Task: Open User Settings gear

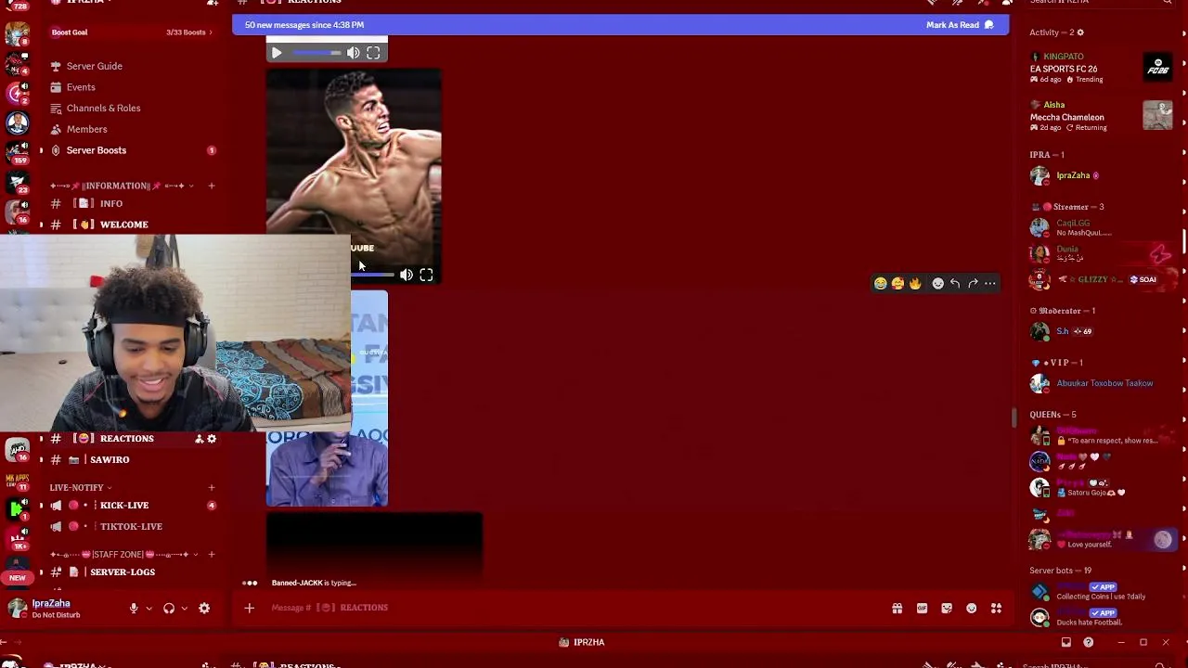Action: click(204, 609)
